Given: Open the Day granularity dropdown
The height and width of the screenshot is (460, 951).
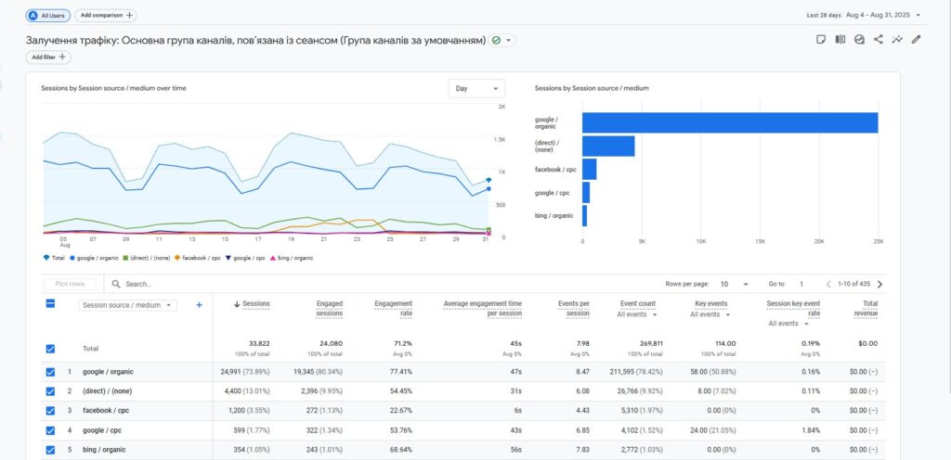Looking at the screenshot, I should (476, 88).
